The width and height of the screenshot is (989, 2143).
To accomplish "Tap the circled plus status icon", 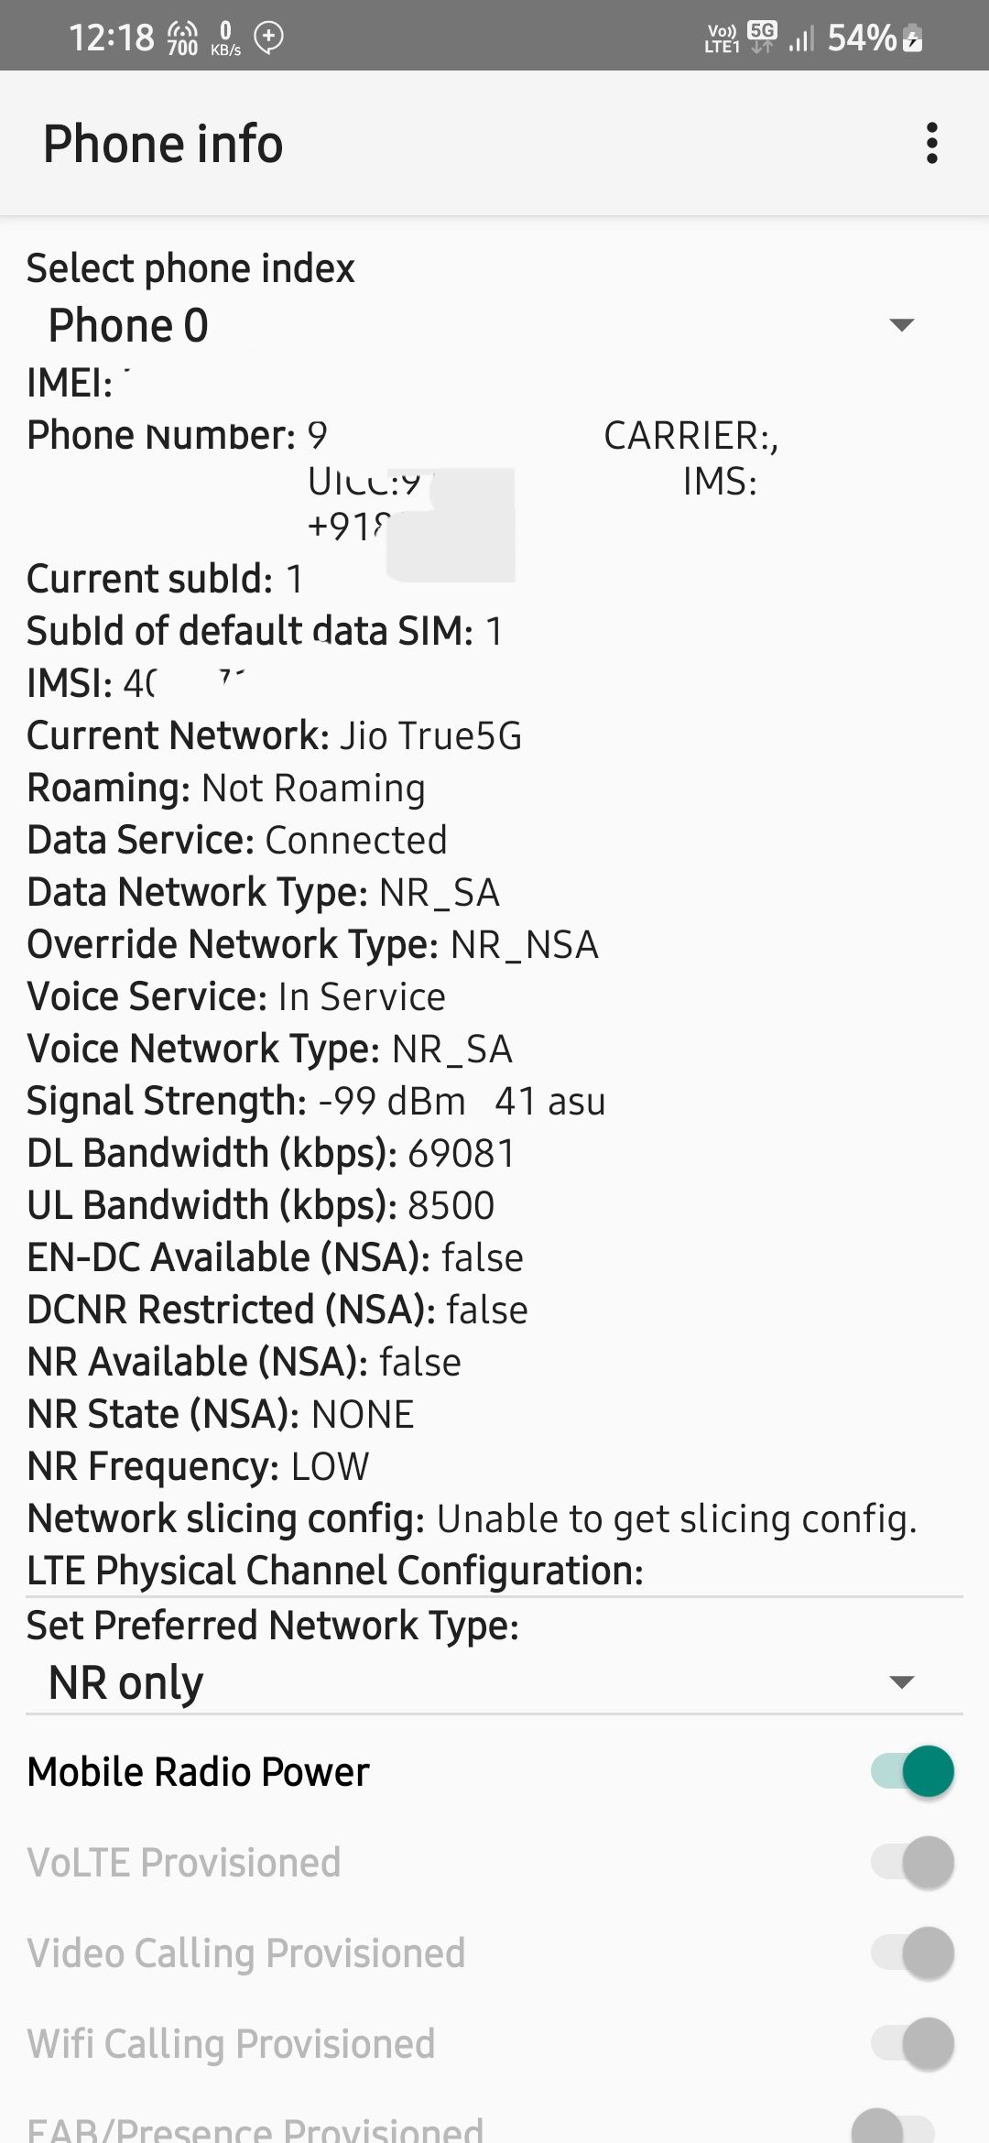I will [x=269, y=37].
